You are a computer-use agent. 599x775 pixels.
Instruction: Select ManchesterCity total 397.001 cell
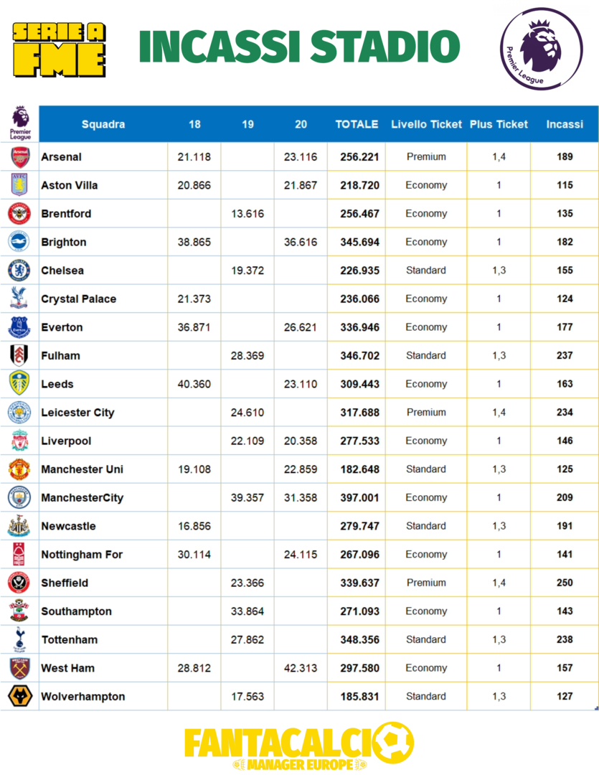point(359,497)
